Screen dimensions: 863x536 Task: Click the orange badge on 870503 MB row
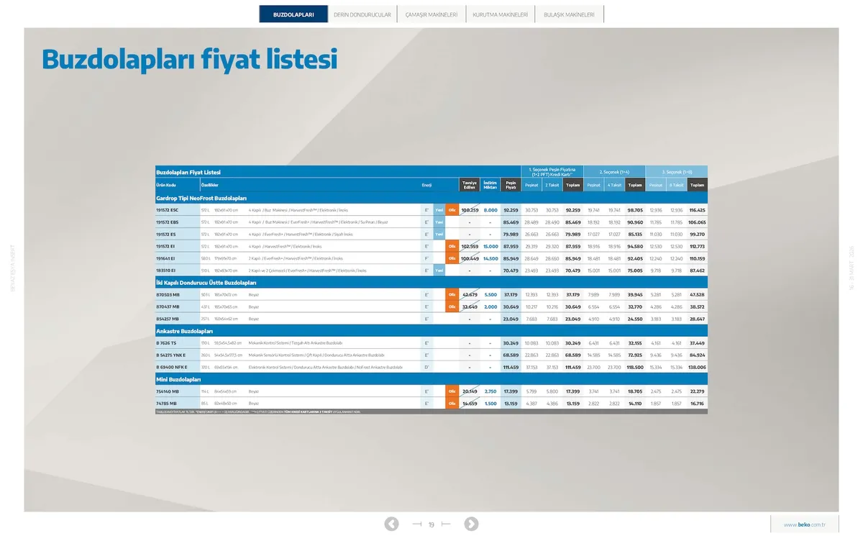tap(452, 295)
